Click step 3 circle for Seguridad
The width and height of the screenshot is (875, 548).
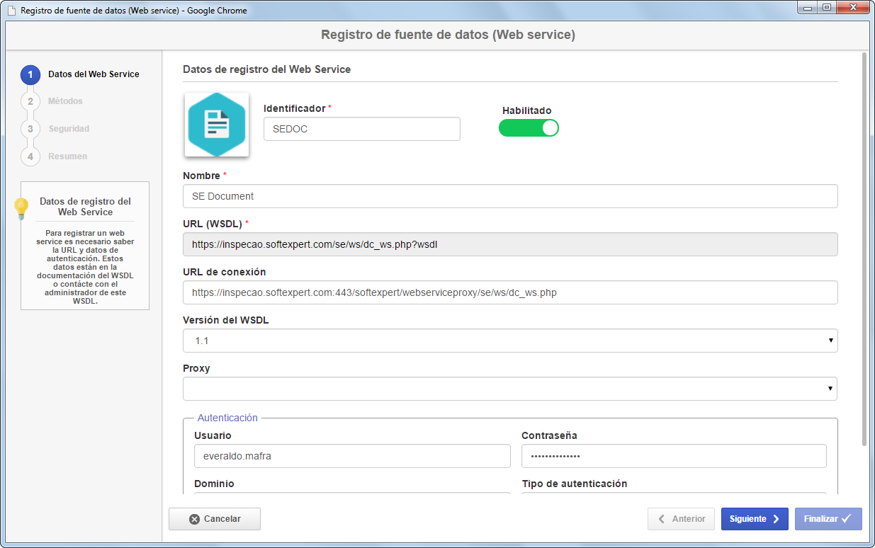(30, 129)
